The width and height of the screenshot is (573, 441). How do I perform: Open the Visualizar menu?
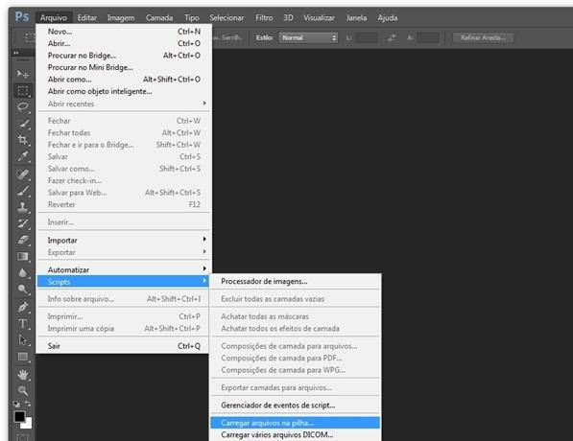click(x=319, y=17)
